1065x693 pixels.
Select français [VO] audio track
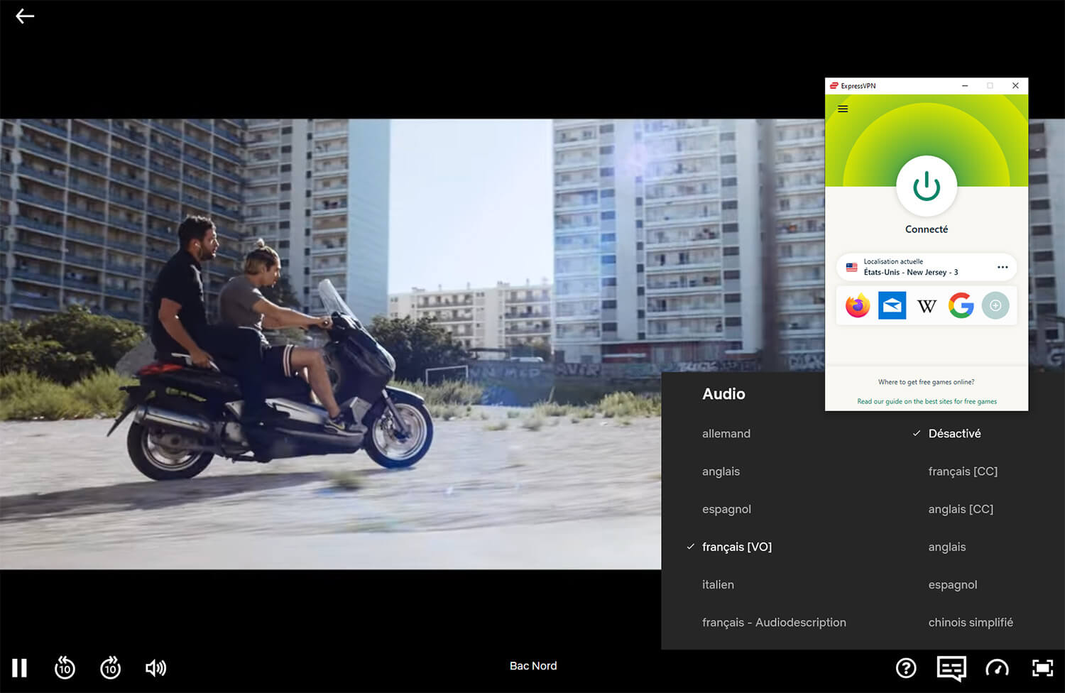click(x=736, y=547)
